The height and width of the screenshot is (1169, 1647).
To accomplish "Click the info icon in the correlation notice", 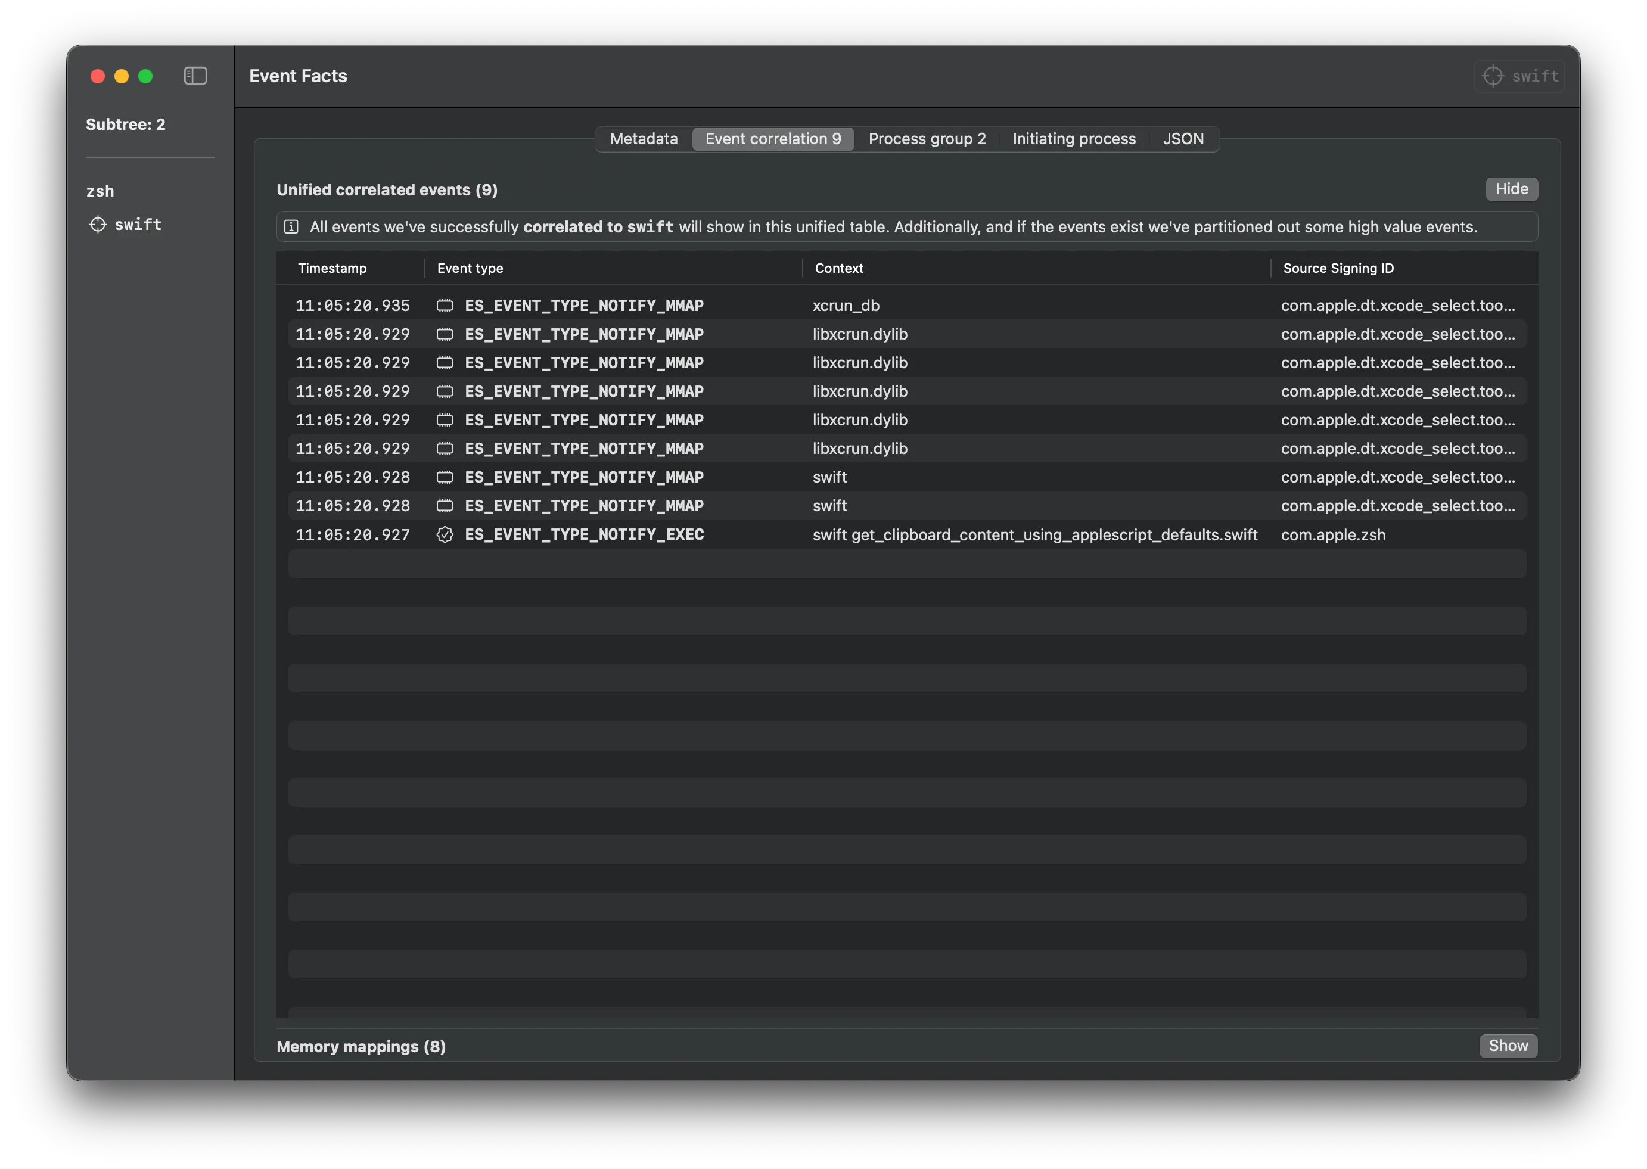I will (291, 227).
